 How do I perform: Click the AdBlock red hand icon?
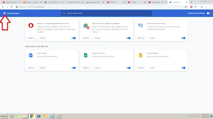click(x=31, y=25)
